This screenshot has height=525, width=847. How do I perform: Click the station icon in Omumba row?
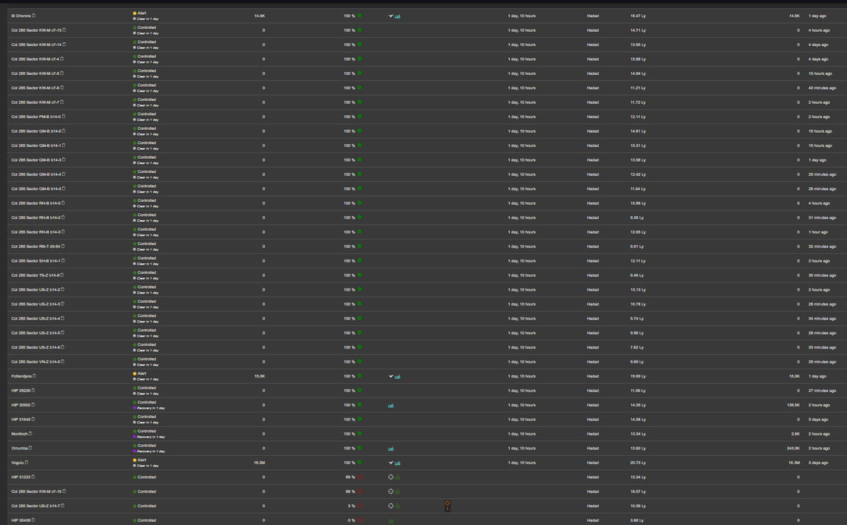[x=391, y=448]
